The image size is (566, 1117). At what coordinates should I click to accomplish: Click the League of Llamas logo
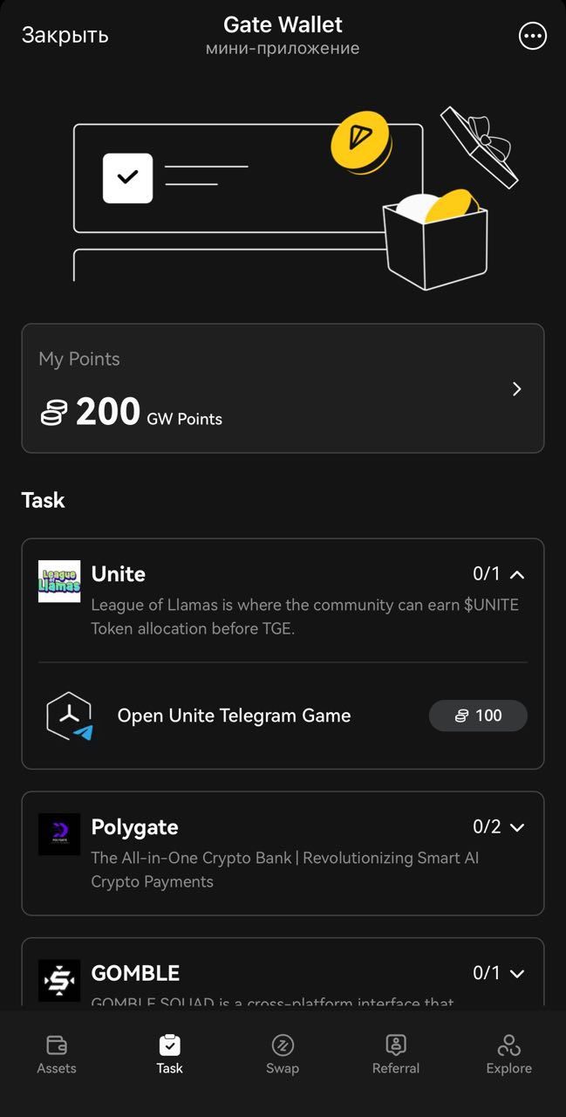pyautogui.click(x=58, y=574)
